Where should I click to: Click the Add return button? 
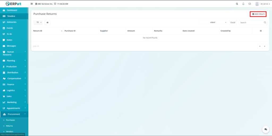point(258,14)
